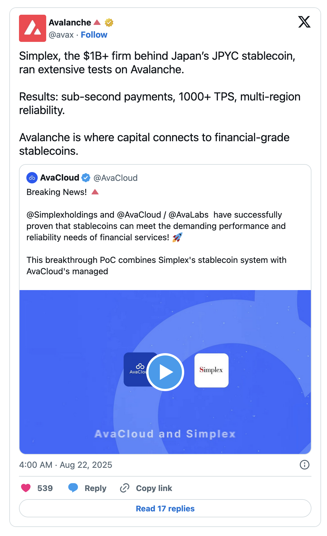Like the post with the heart icon
The height and width of the screenshot is (536, 327).
coord(26,488)
